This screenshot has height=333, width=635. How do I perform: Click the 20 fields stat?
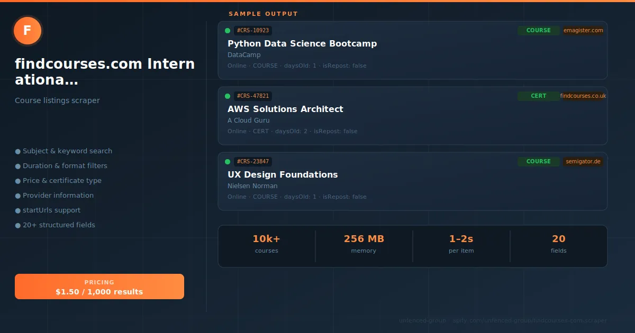(559, 244)
